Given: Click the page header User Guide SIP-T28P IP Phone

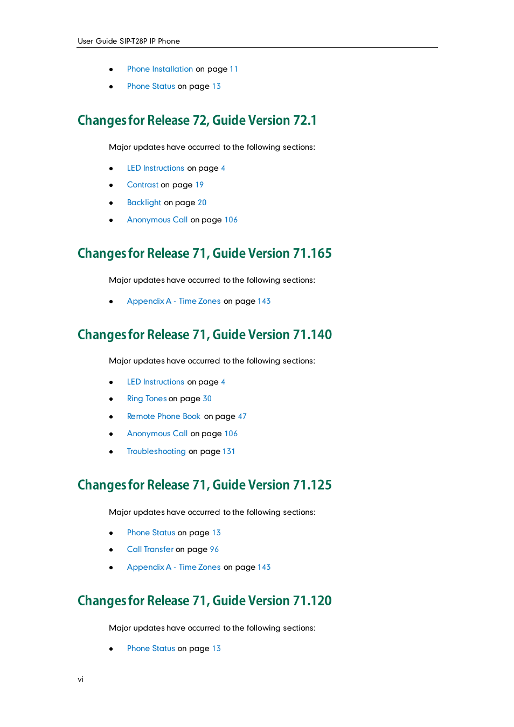Looking at the screenshot, I should pos(129,41).
